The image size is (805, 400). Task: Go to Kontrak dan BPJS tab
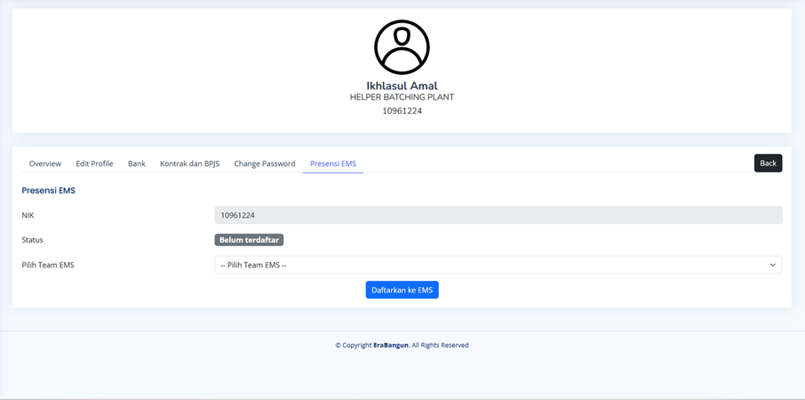click(x=189, y=164)
